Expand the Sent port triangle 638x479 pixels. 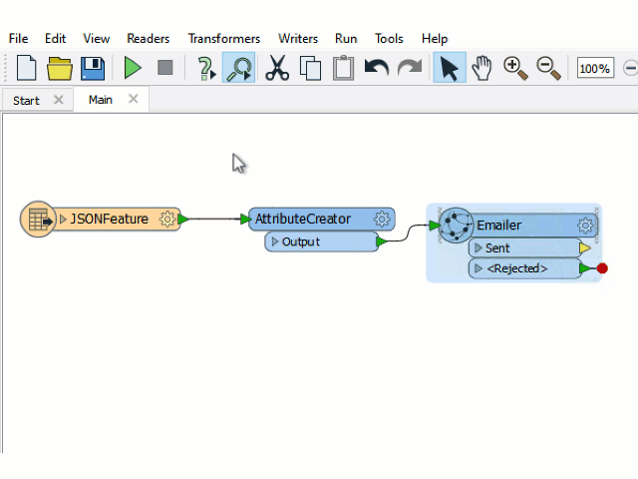pos(478,247)
